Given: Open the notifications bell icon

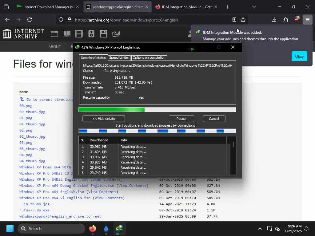Looking at the screenshot, I should 306,229.
